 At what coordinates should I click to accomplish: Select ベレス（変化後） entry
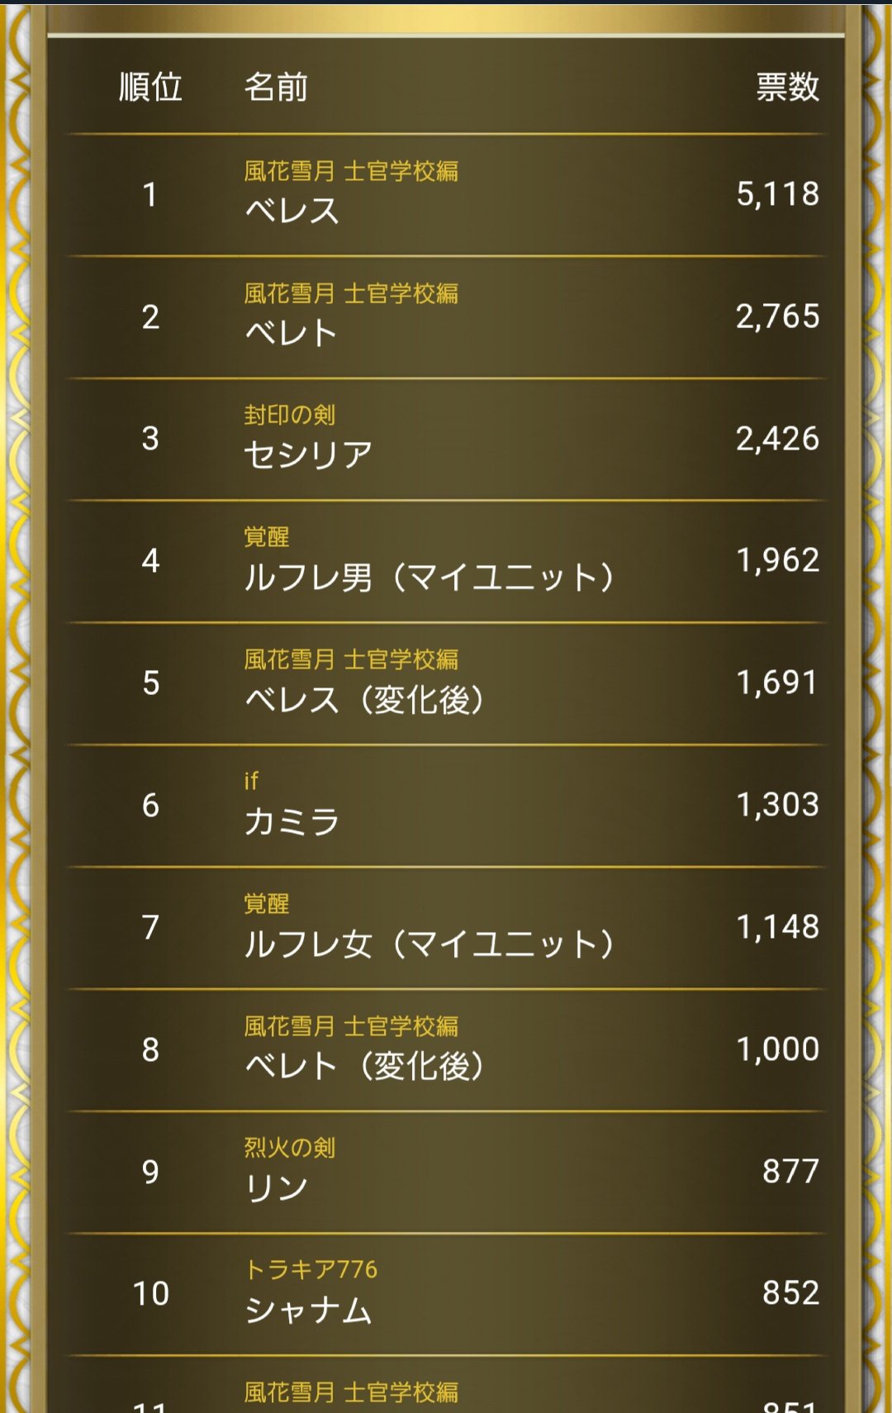coord(364,700)
